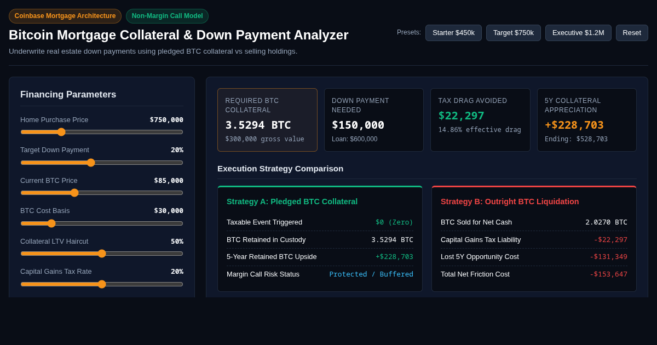The height and width of the screenshot is (345, 657).
Task: Adjust the Capital Gains Tax Rate slider
Action: (x=102, y=284)
